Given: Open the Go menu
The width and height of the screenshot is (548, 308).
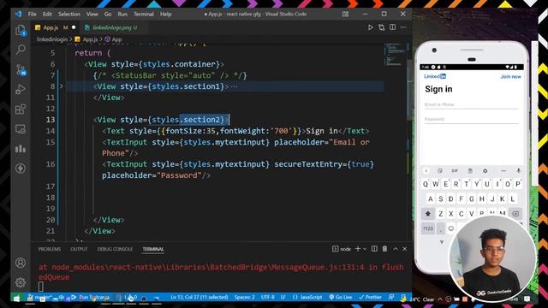Looking at the screenshot, I should (x=108, y=14).
